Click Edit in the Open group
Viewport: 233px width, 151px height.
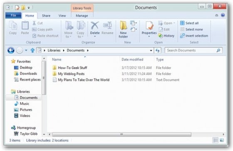pyautogui.click(x=164, y=30)
